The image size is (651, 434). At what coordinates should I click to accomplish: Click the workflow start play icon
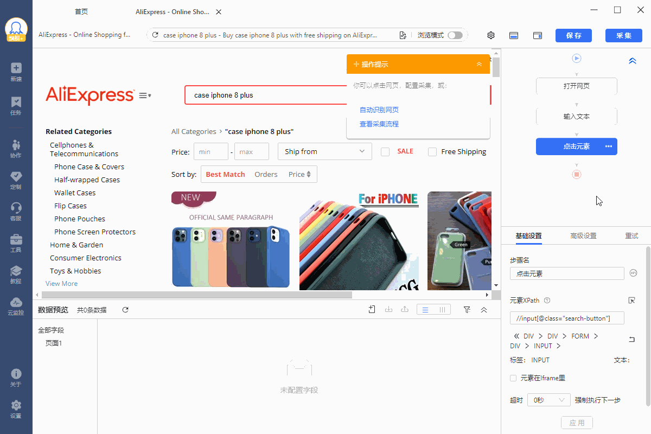577,58
